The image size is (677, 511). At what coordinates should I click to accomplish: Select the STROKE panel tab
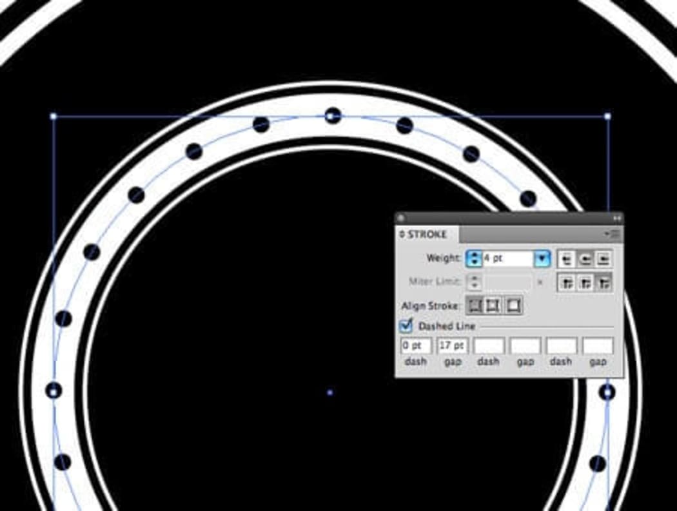pyautogui.click(x=427, y=235)
